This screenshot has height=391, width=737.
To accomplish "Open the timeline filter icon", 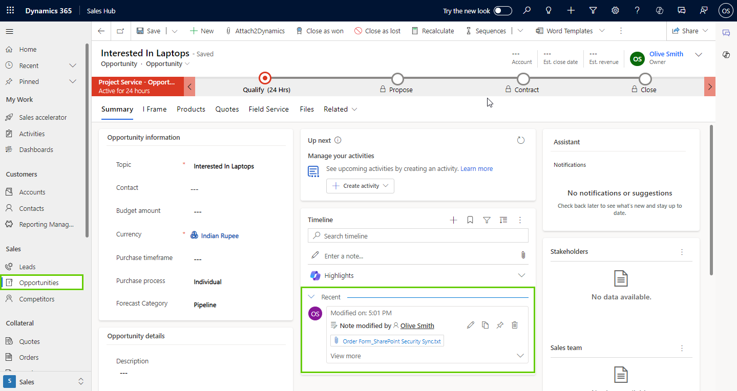I will pos(487,220).
